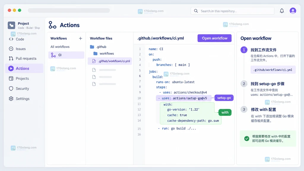Click the Projects board icon
This screenshot has height=171, width=304.
pos(11,78)
